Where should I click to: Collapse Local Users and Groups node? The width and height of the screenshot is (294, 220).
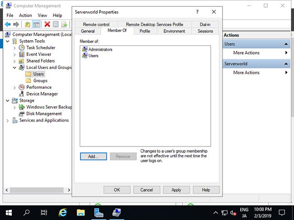[14, 68]
